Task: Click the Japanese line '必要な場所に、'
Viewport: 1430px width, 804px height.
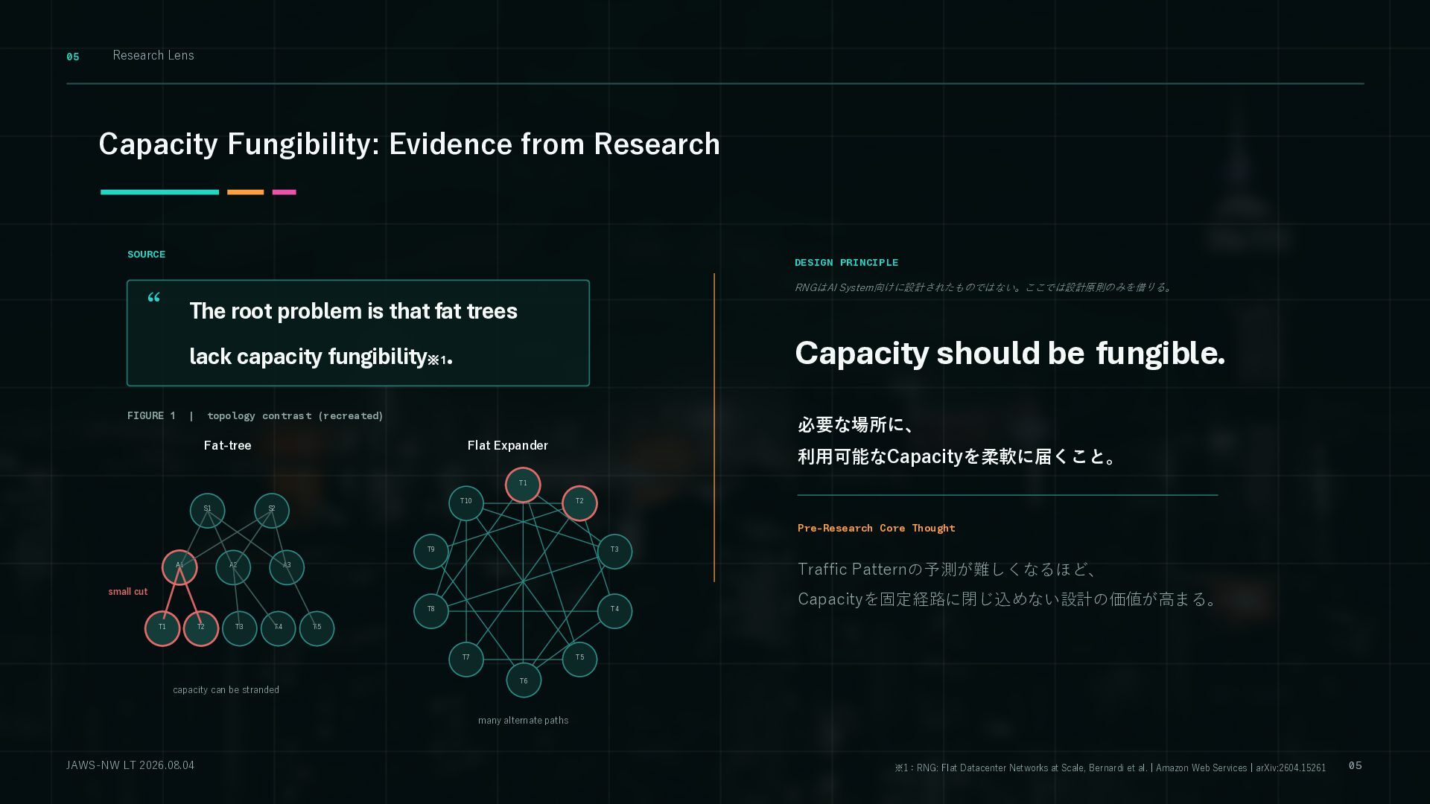Action: (855, 425)
